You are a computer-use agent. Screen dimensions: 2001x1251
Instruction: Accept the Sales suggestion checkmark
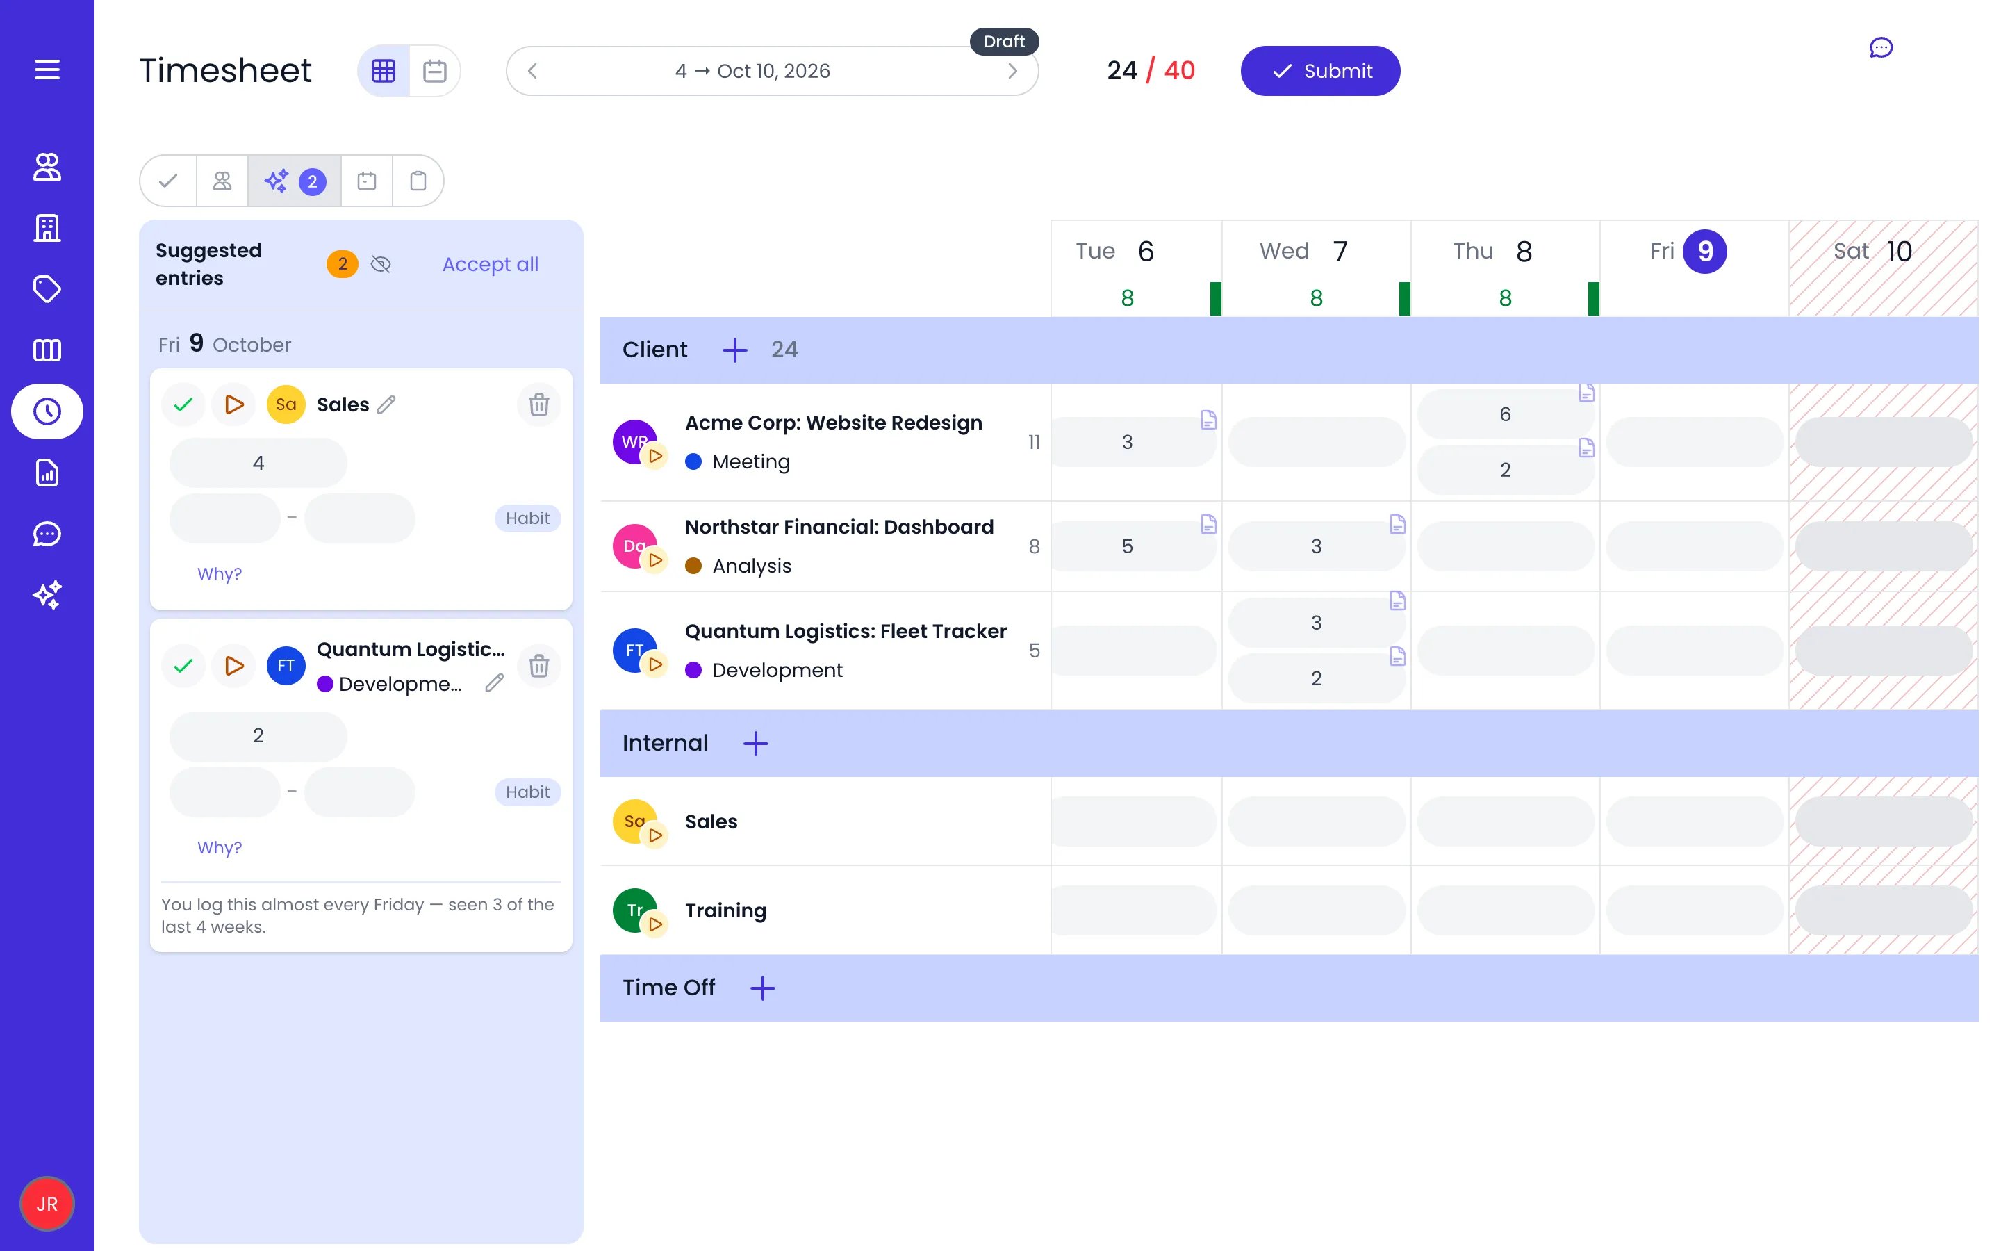click(183, 404)
